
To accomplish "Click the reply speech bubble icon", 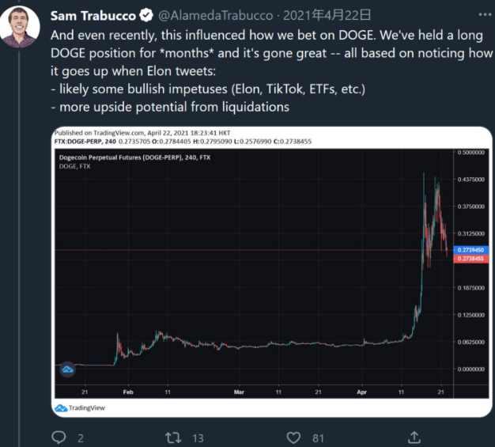I will tap(59, 438).
